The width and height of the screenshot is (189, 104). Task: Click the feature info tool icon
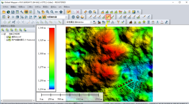pos(90,12)
